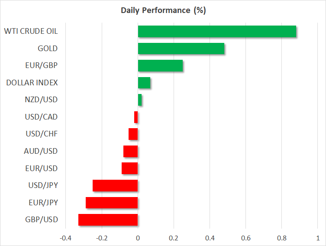
Task: Select the USD/CHF red bar
Action: 133,134
